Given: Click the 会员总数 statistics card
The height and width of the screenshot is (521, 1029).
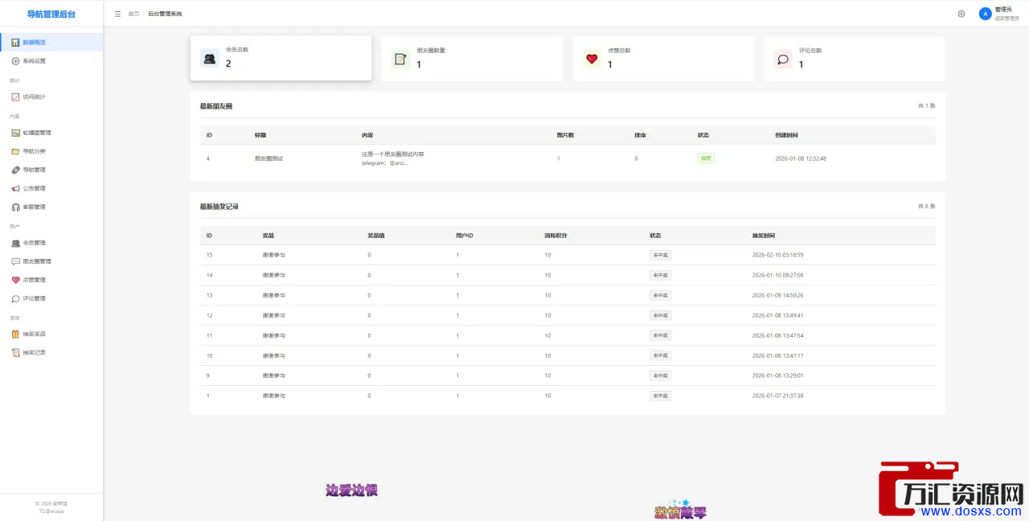Looking at the screenshot, I should coord(281,58).
